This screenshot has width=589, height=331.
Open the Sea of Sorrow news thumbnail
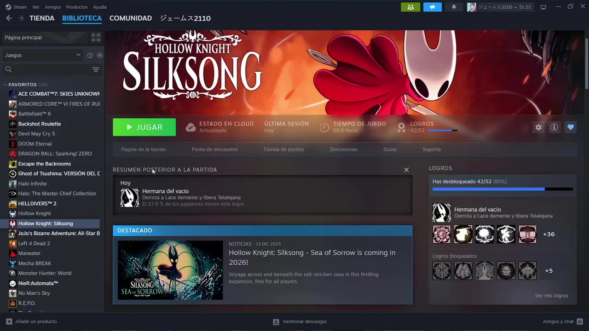pos(170,270)
